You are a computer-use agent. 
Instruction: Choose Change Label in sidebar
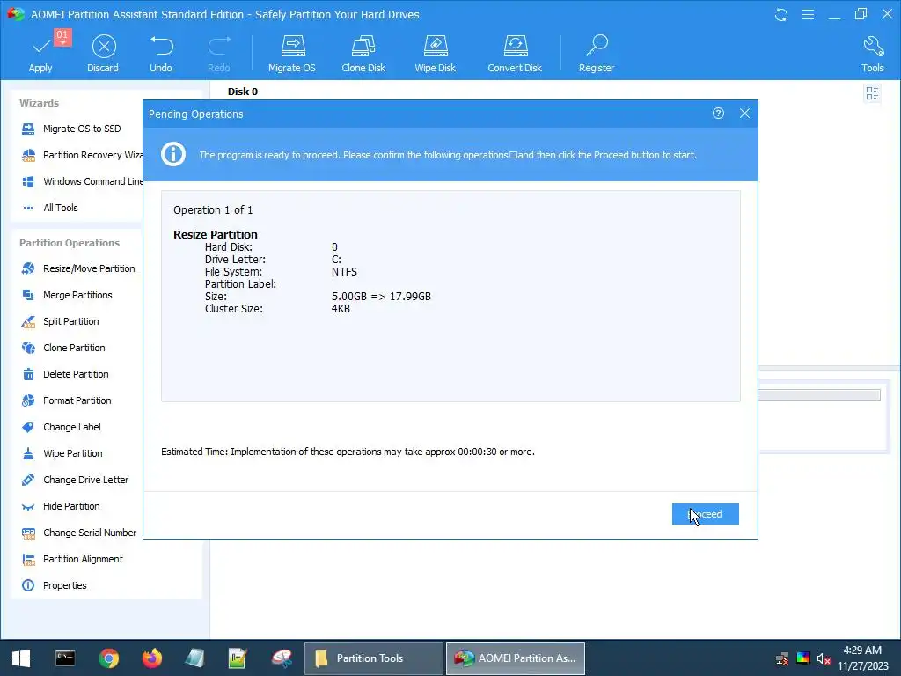coord(61,427)
